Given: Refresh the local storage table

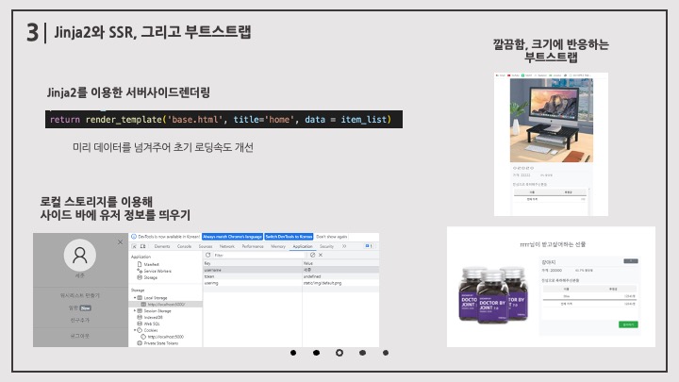Looking at the screenshot, I should point(207,255).
